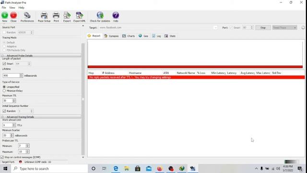Click the taskbar search box

49,169
